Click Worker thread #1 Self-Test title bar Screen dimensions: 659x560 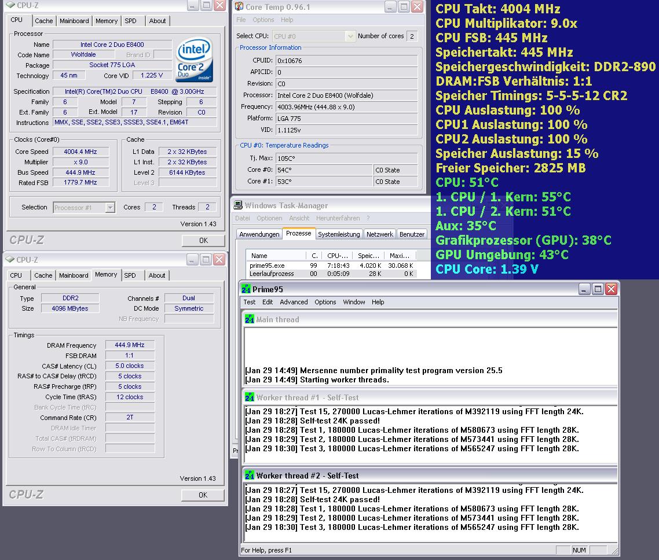click(x=430, y=397)
